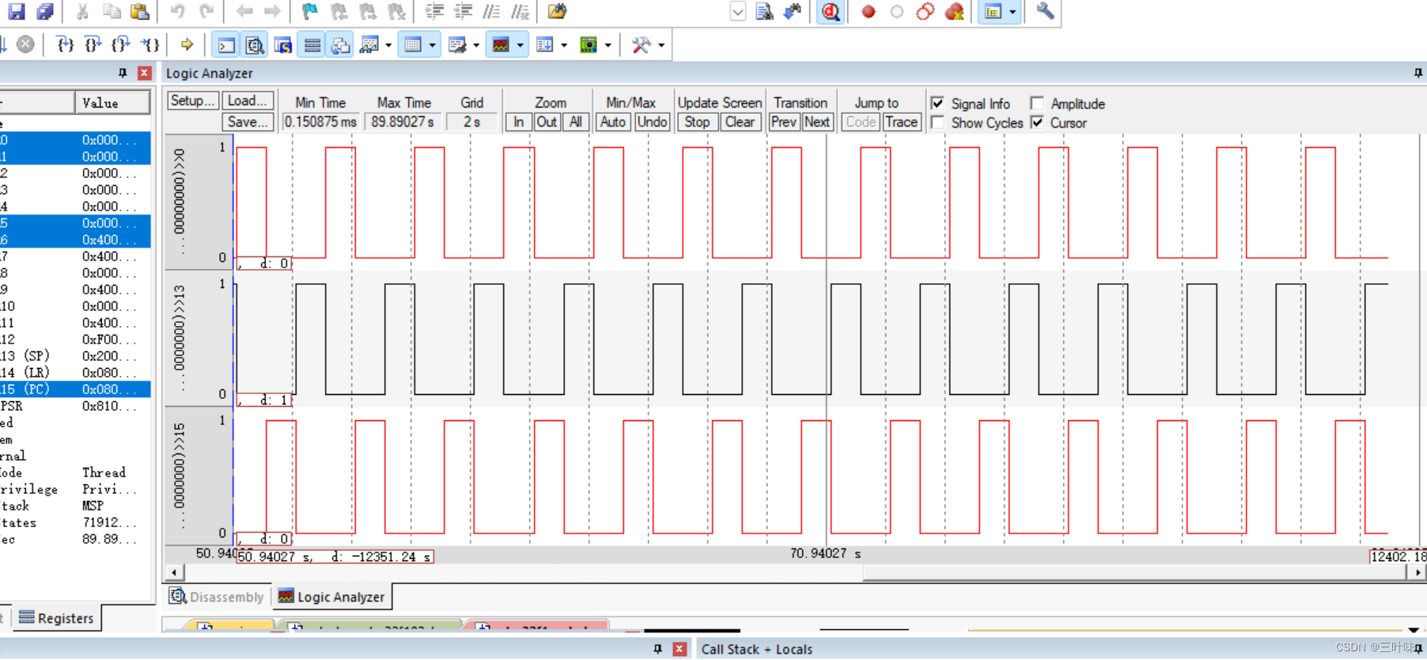Click the horizontal scrollbar left arrow
The width and height of the screenshot is (1427, 660).
click(174, 572)
